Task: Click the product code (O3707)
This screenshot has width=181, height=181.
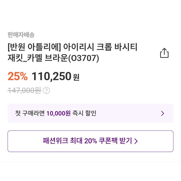Action: point(84,58)
